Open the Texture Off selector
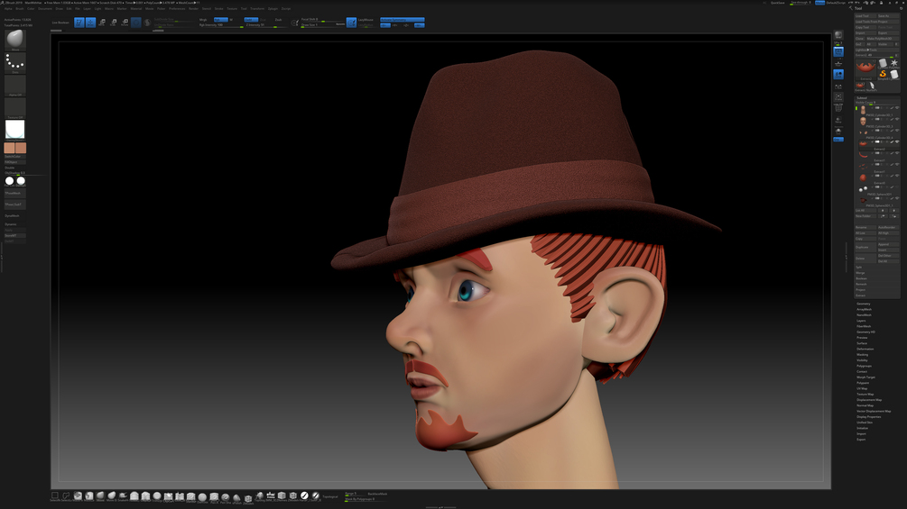 (x=15, y=107)
